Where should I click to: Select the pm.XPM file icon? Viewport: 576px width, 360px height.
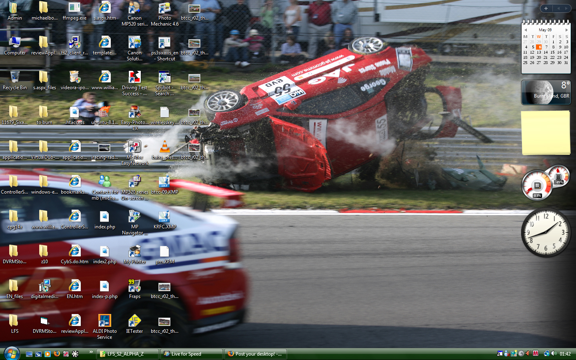164,255
